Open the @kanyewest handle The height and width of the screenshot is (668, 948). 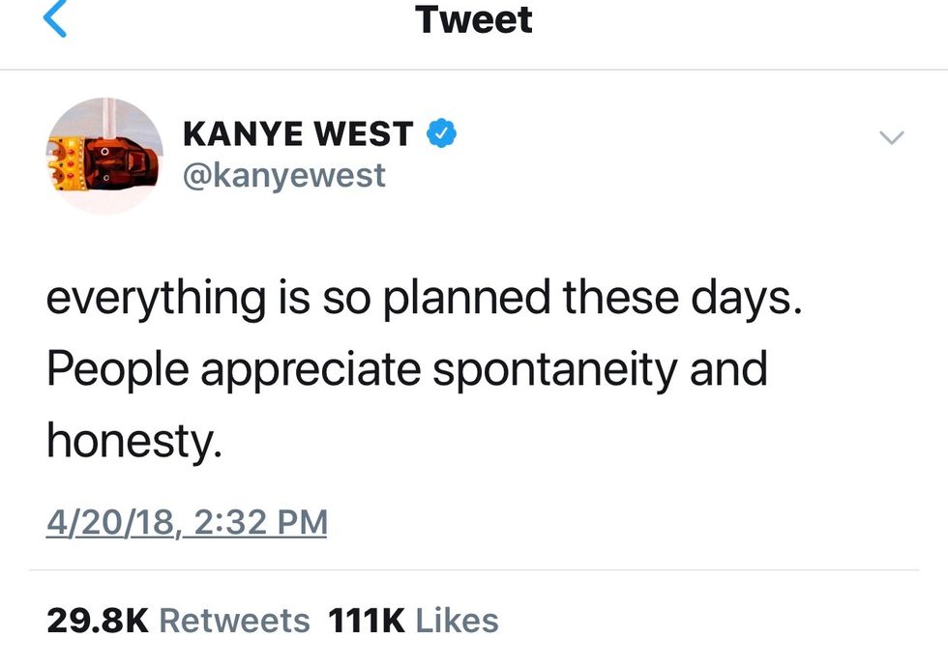coord(283,175)
